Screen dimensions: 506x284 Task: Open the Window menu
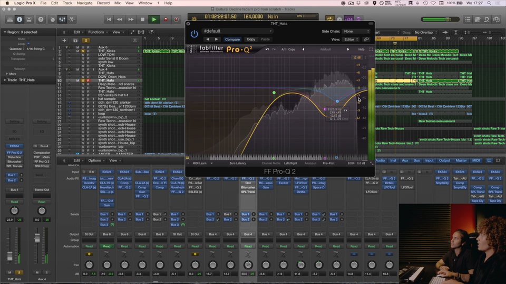pos(145,3)
